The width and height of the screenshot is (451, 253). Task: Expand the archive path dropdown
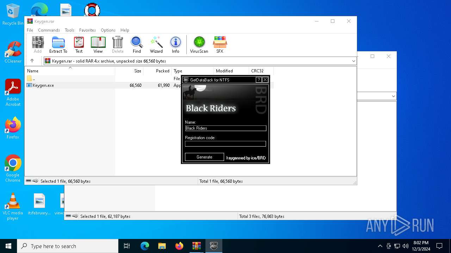tap(353, 61)
